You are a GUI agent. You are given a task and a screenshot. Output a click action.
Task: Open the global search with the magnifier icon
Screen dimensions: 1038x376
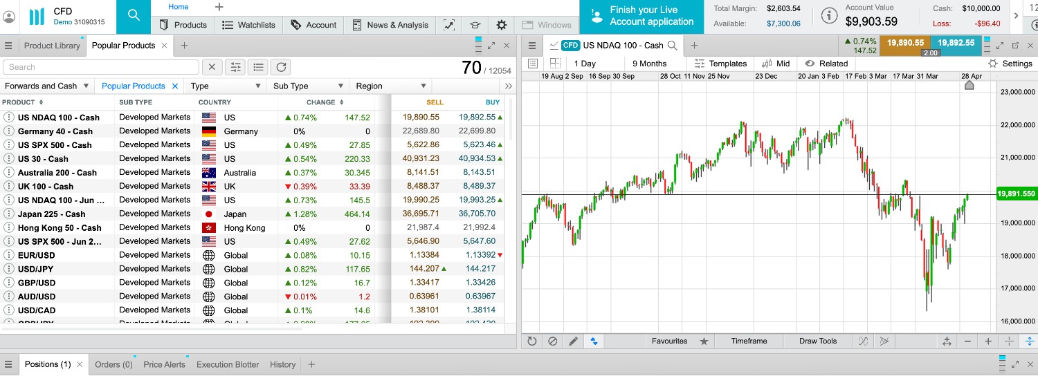[x=134, y=15]
